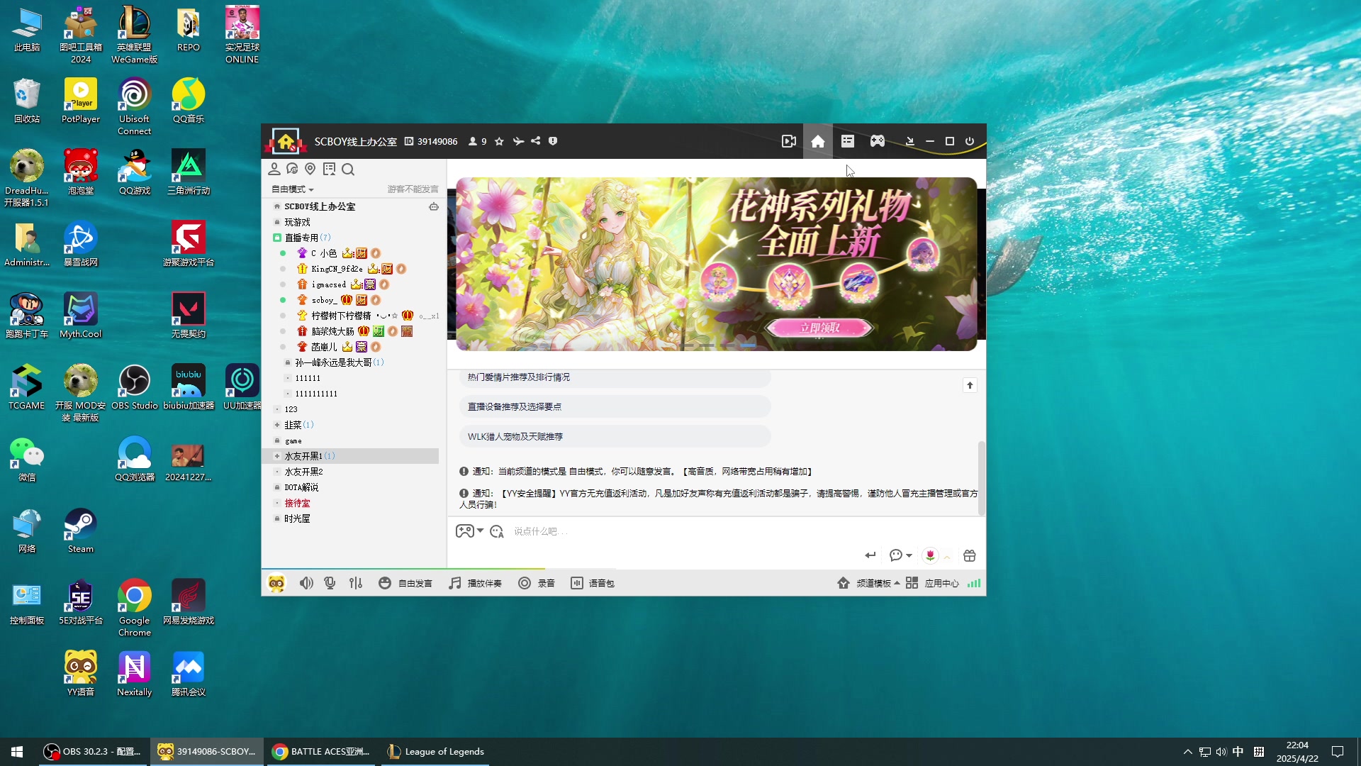Open the 语音包 voice pack
The height and width of the screenshot is (766, 1361).
[x=593, y=583]
